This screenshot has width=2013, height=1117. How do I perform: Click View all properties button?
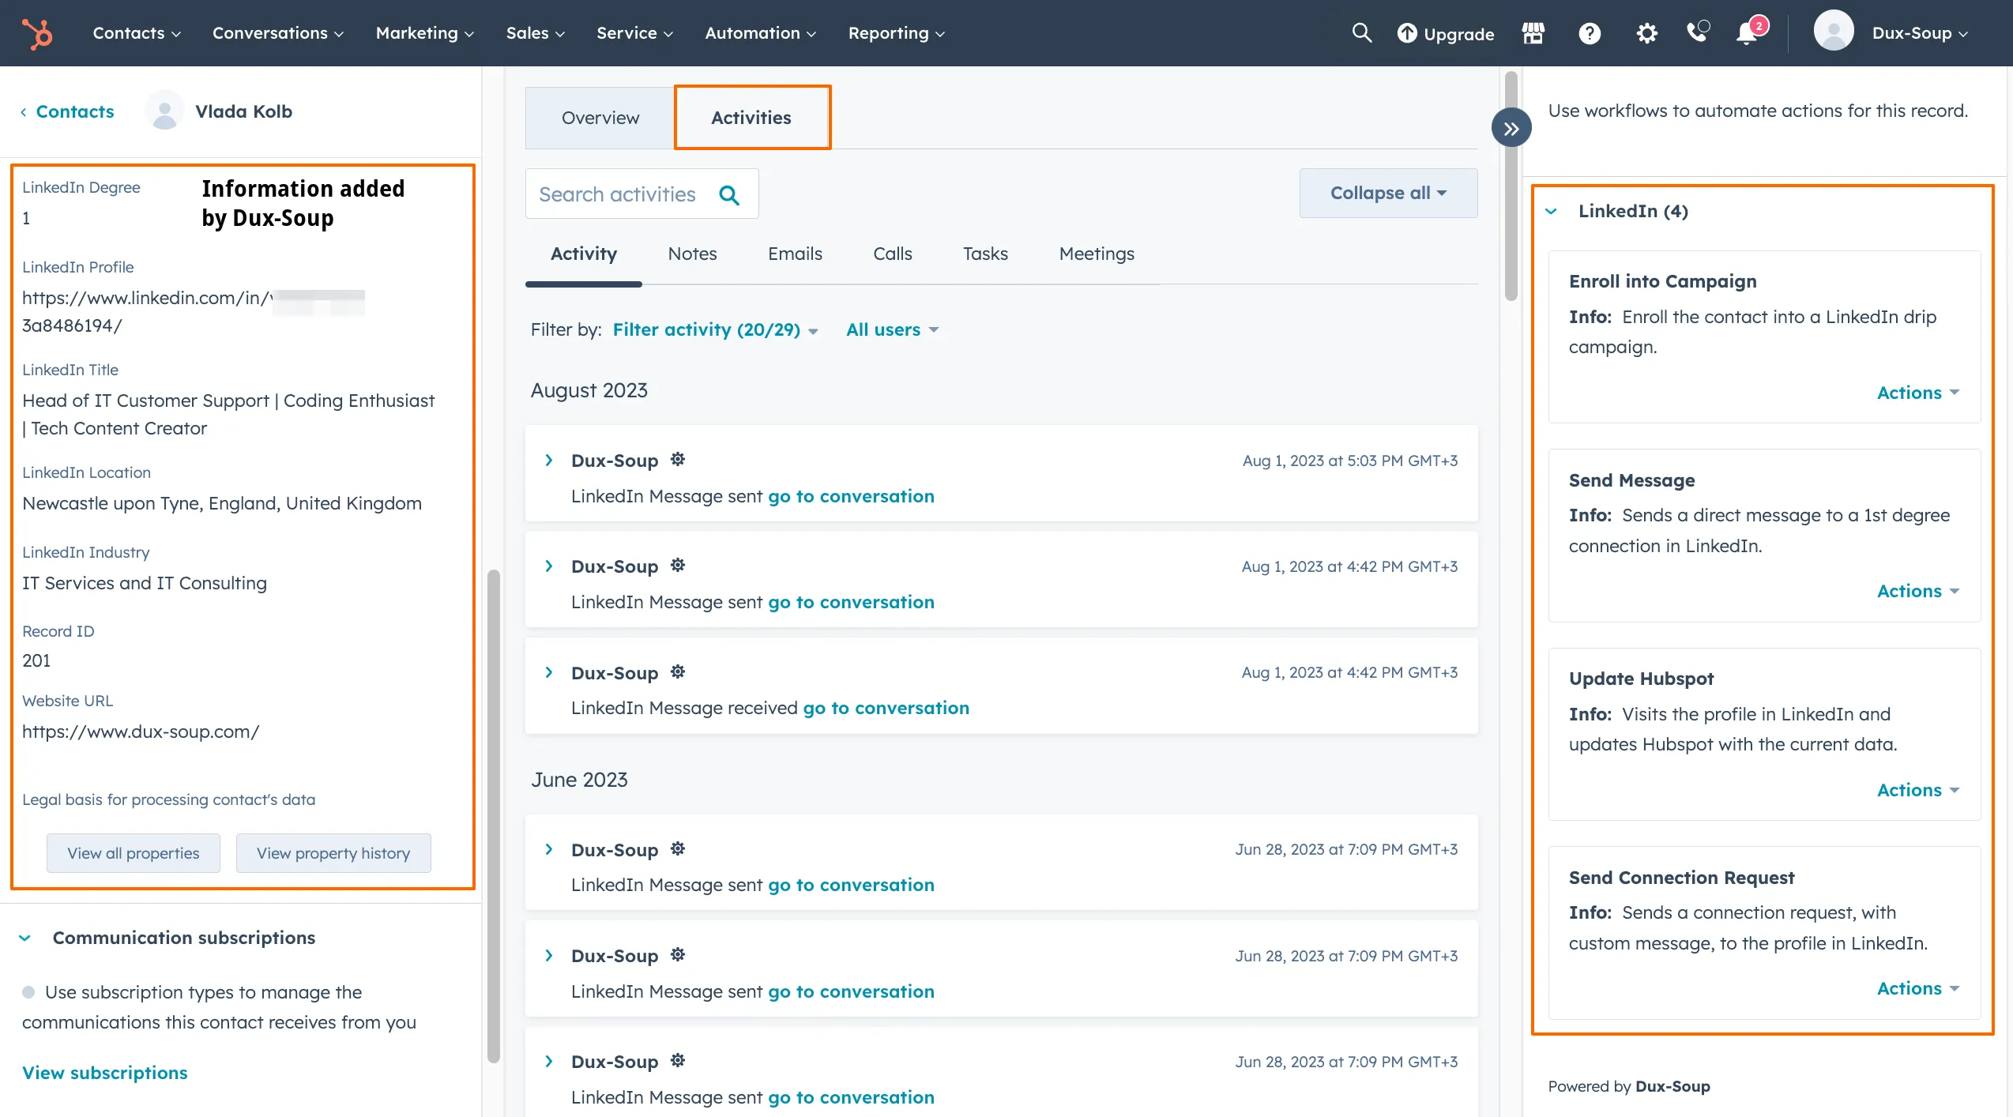(x=133, y=853)
